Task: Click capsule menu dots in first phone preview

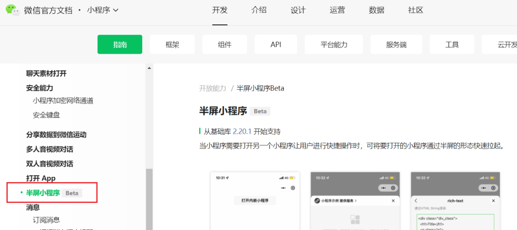Action: pos(283,188)
